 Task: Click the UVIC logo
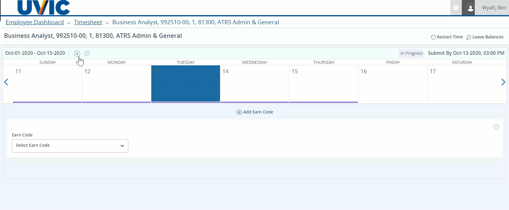(44, 7)
